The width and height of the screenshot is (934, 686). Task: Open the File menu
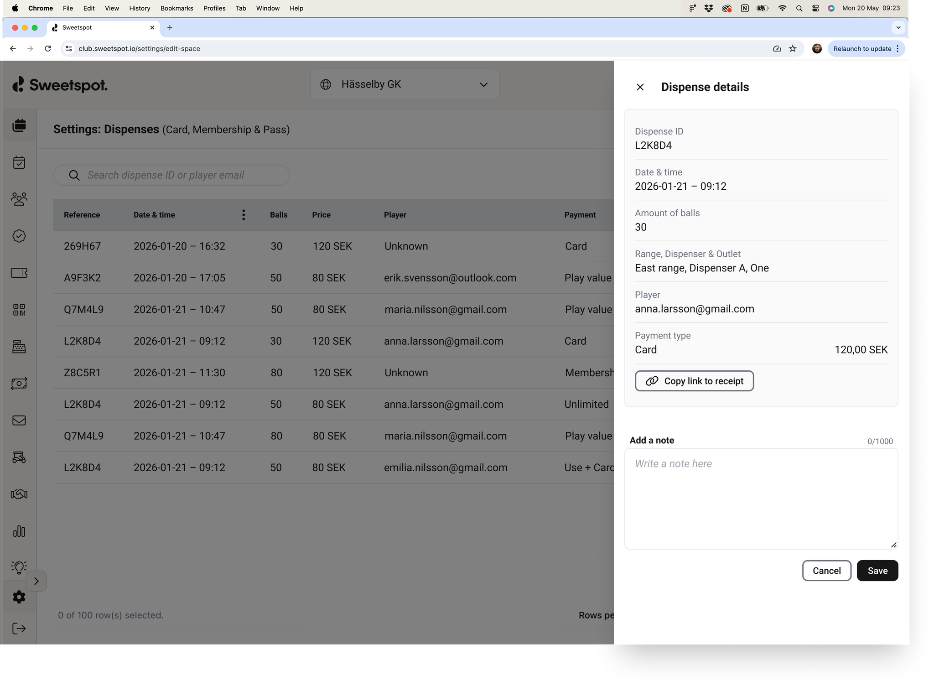[x=68, y=8]
